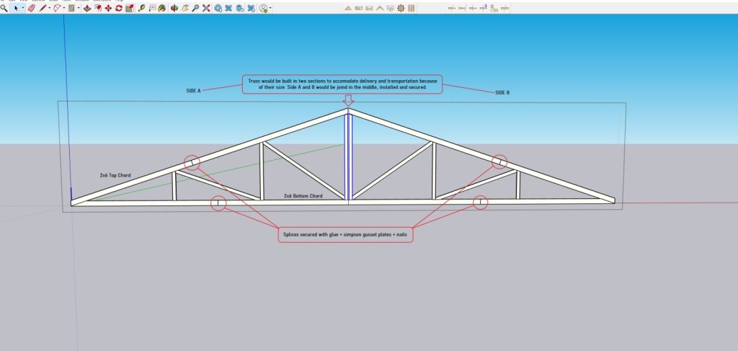The image size is (738, 351).
Task: Click the three vertical bars toolbar icon
Action: pos(412,8)
